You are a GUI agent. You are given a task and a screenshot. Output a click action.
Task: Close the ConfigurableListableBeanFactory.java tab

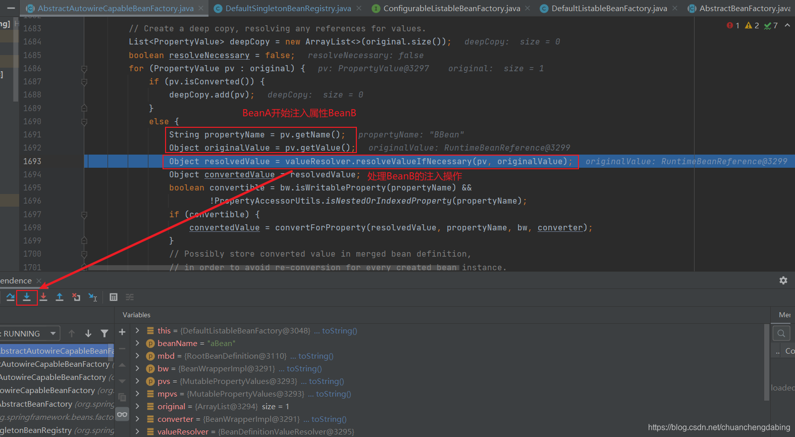pyautogui.click(x=527, y=8)
